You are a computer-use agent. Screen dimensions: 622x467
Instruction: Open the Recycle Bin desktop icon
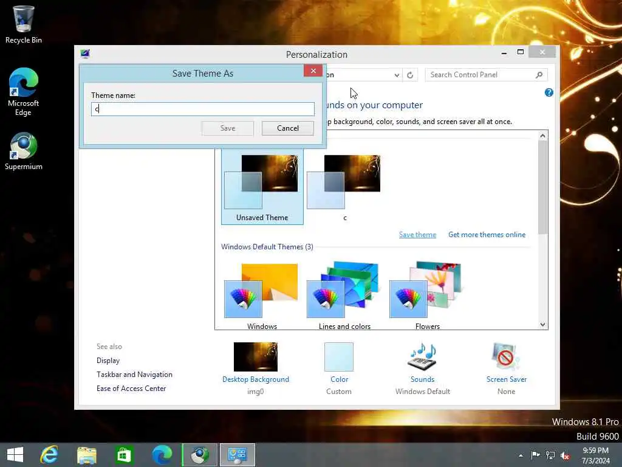pos(23,24)
